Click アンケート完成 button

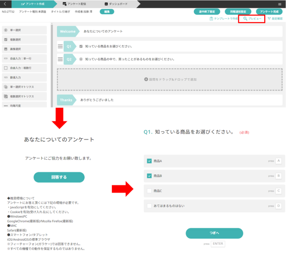point(269,12)
